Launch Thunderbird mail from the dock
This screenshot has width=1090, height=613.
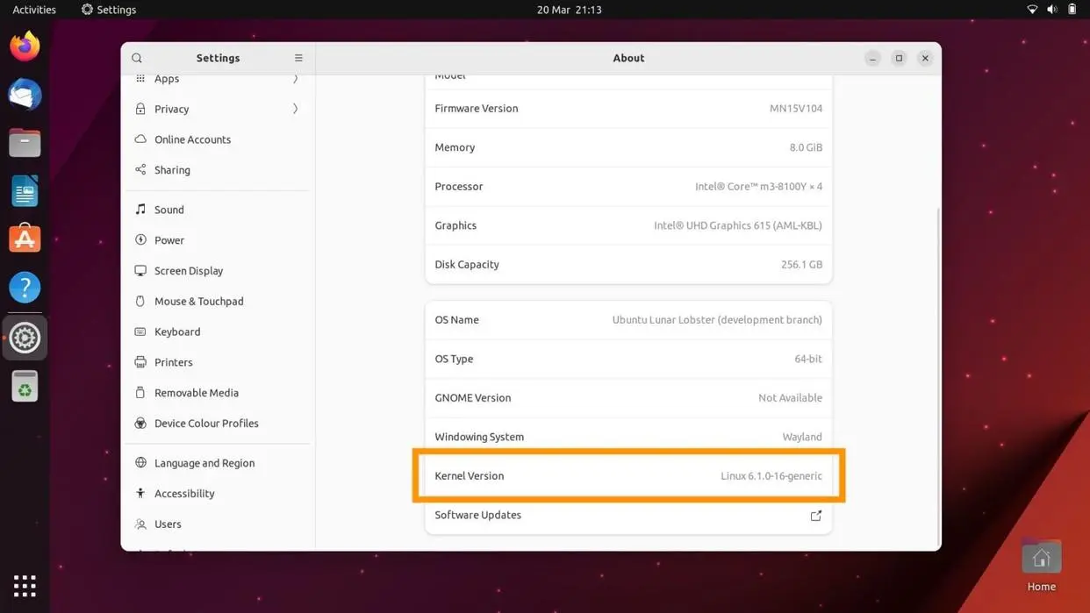tap(25, 94)
